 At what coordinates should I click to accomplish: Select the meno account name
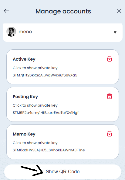coord(25,32)
